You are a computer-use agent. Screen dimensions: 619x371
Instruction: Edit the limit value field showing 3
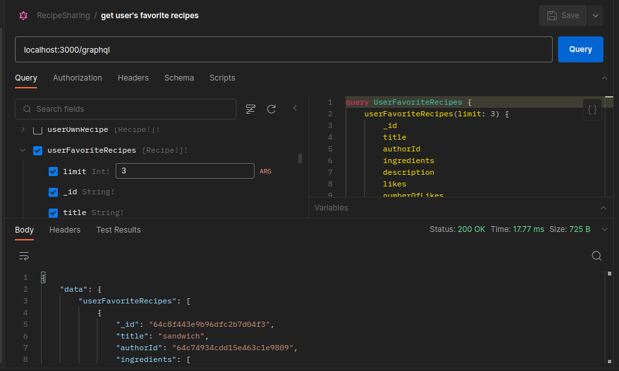coord(184,171)
